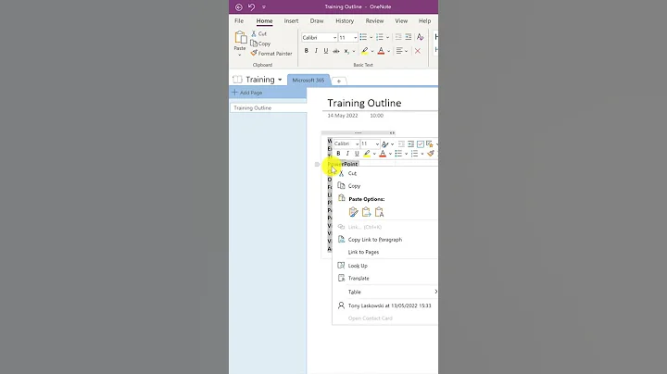Select the Microsoft 365 section tab
667x374 pixels.
coord(308,80)
